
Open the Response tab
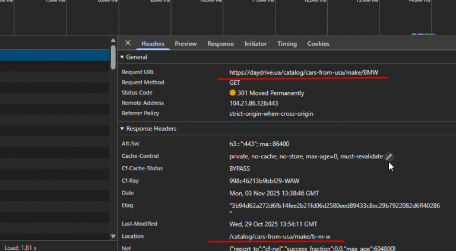click(220, 43)
